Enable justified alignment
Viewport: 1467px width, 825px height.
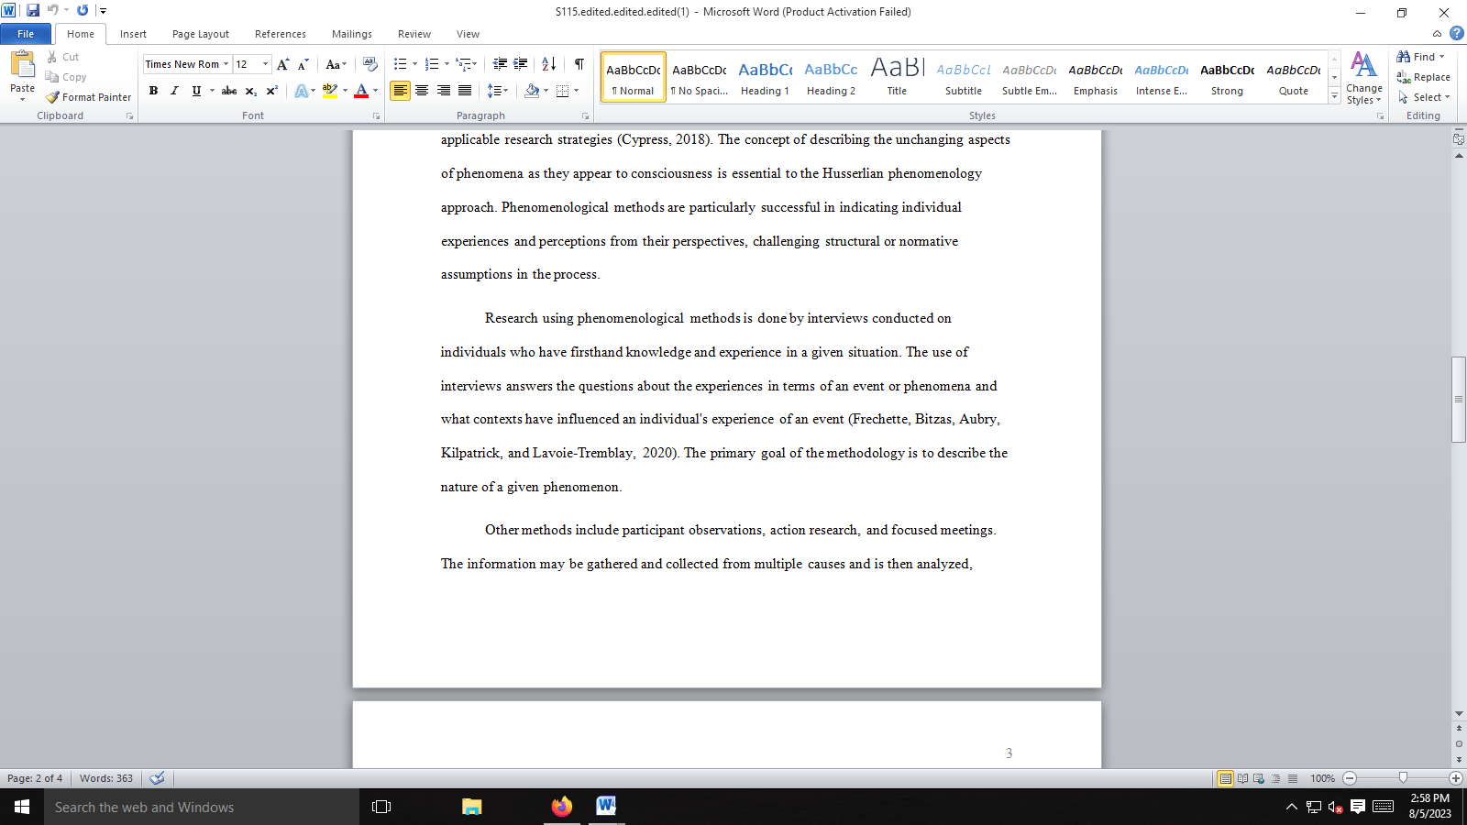465,91
